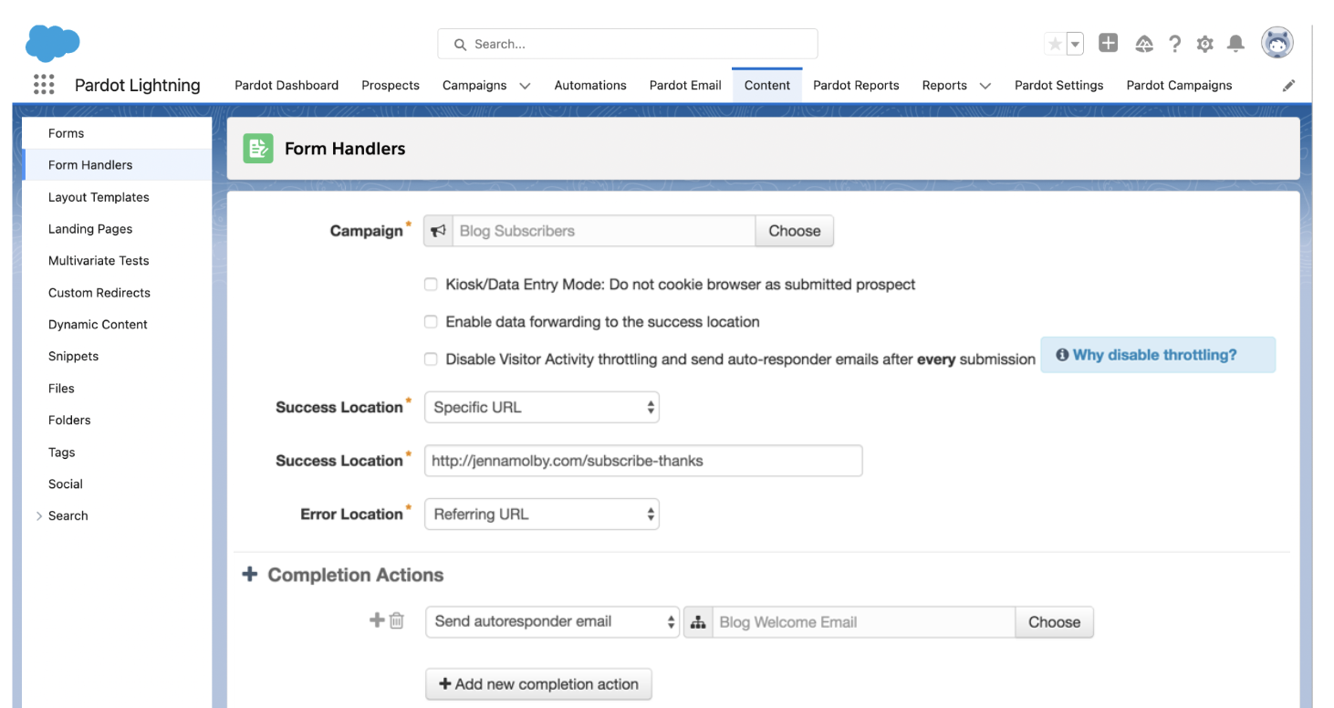
Task: Select Multivariate Tests in the sidebar
Action: click(117, 261)
